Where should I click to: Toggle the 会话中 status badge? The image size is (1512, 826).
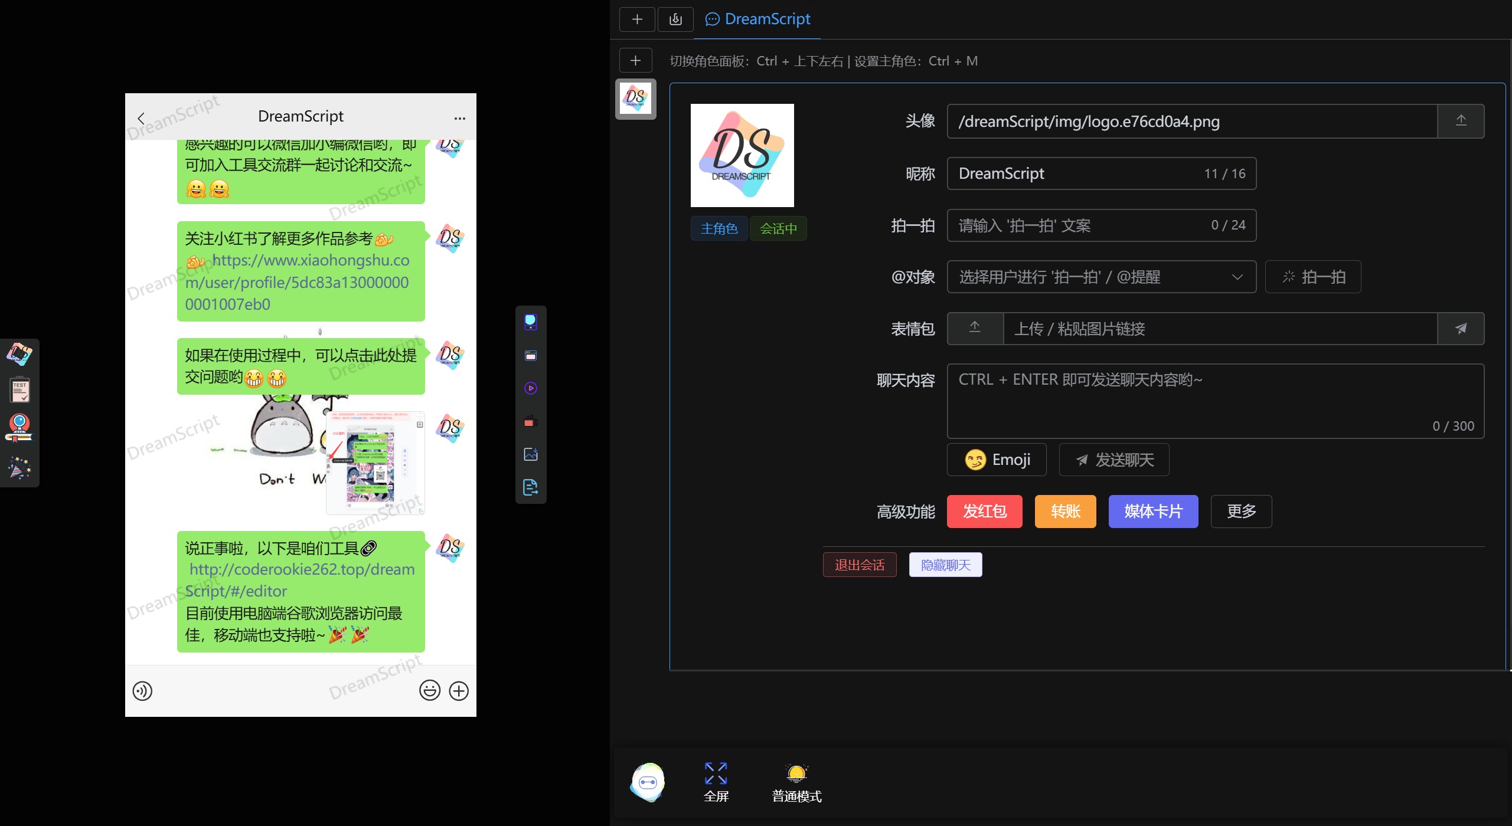pyautogui.click(x=778, y=228)
